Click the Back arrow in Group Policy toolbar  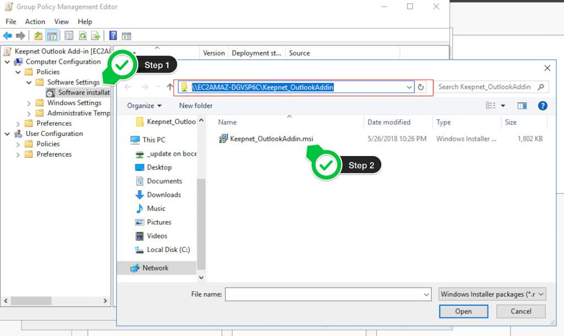click(x=7, y=36)
